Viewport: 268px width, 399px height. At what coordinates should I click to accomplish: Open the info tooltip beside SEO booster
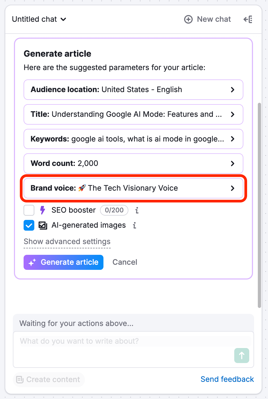pyautogui.click(x=137, y=211)
